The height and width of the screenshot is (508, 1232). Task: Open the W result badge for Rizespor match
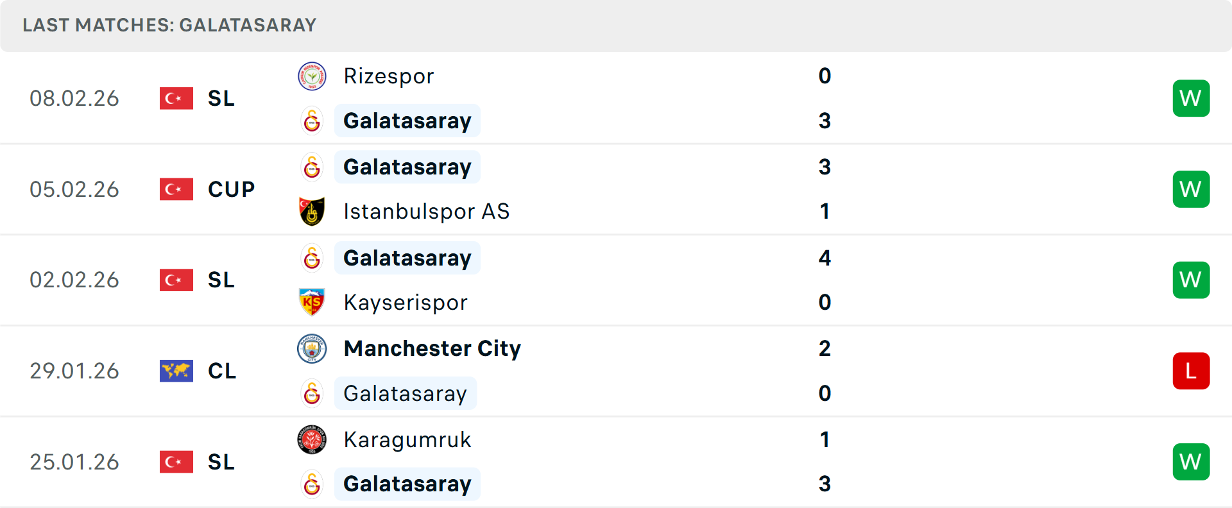pos(1191,98)
